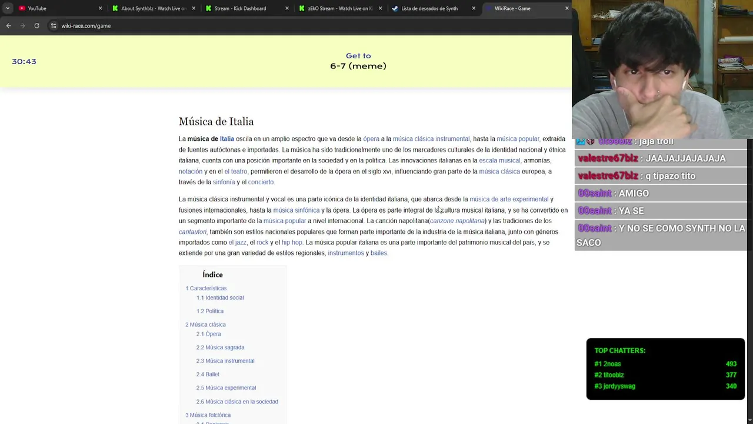
Task: Open the música sinfónica link
Action: click(x=296, y=210)
